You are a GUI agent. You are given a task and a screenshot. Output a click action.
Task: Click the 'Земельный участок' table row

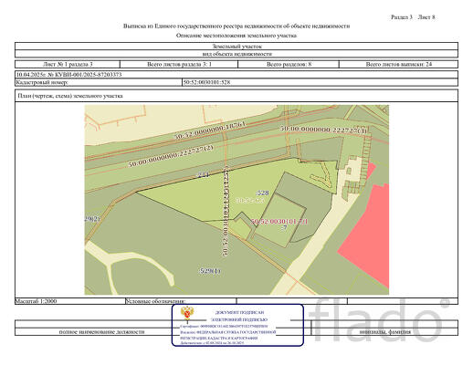[x=236, y=47]
